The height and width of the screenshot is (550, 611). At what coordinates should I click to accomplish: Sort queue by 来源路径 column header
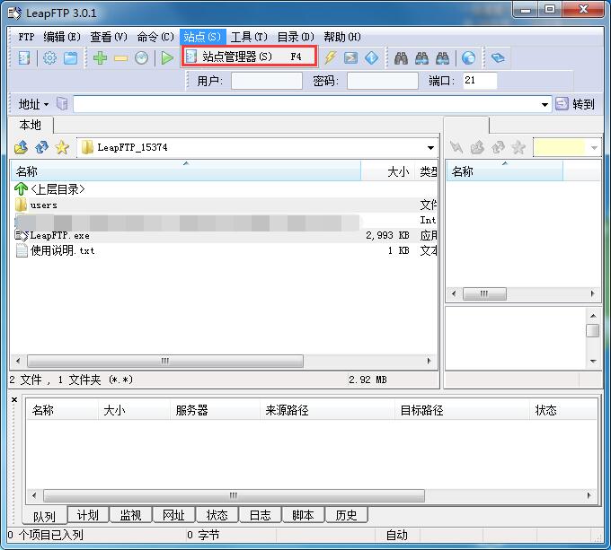point(327,410)
